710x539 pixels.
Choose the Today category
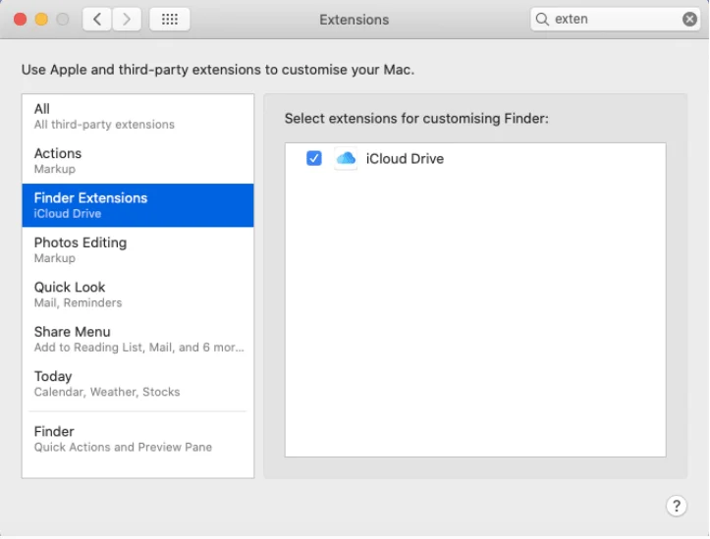tap(137, 383)
